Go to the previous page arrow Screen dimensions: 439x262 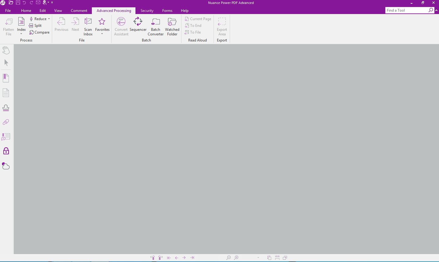176,258
